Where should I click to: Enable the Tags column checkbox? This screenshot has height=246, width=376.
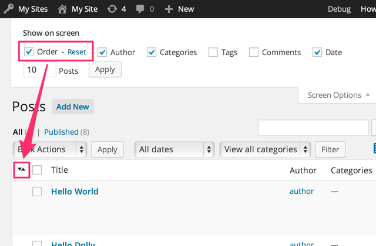pos(213,52)
